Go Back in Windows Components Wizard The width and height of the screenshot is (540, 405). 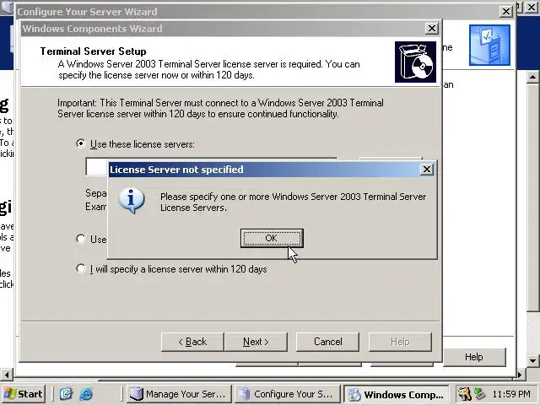tap(192, 342)
